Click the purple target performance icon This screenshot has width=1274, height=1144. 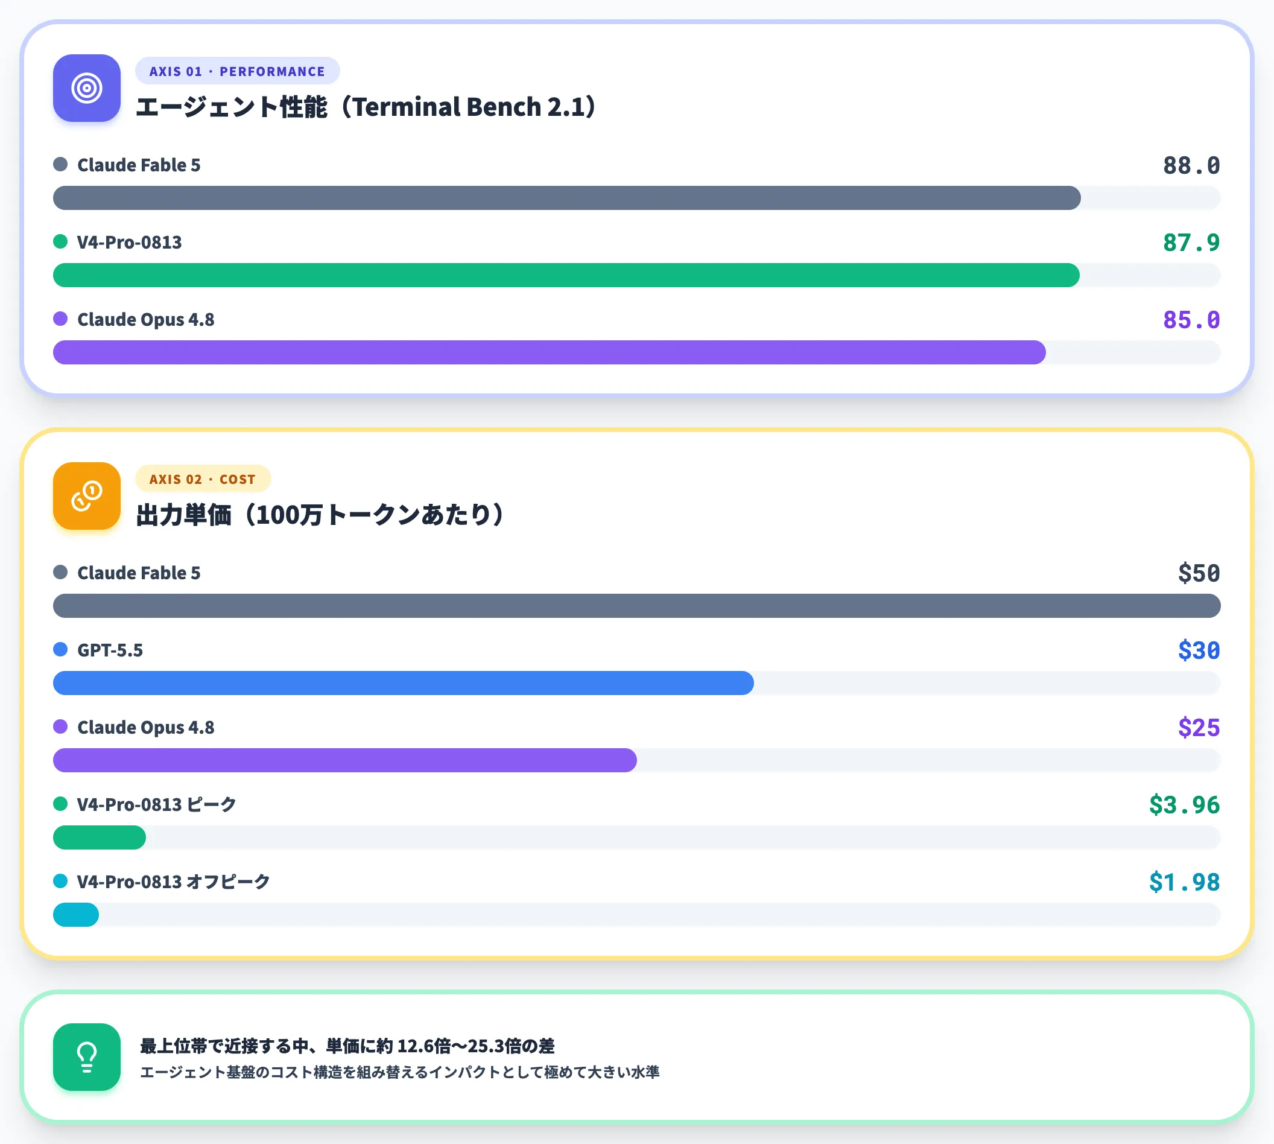click(x=87, y=88)
